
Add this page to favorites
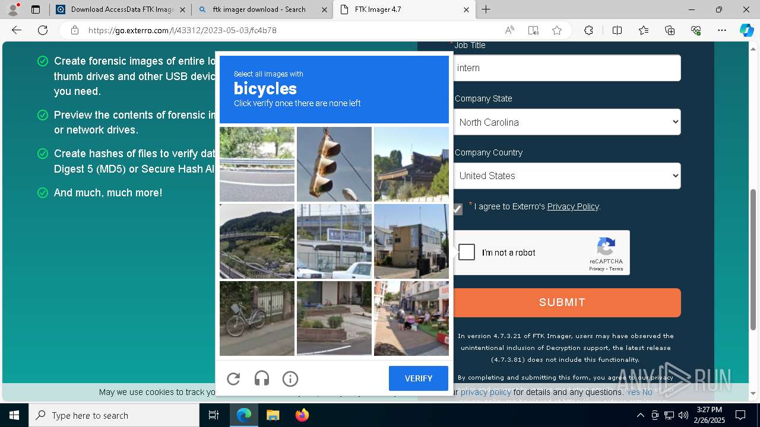[x=557, y=30]
